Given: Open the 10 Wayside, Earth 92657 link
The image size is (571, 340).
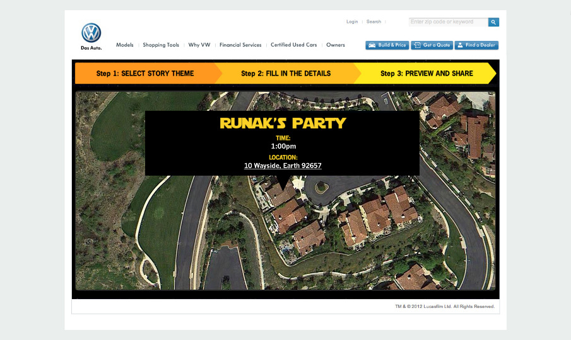Looking at the screenshot, I should point(283,166).
